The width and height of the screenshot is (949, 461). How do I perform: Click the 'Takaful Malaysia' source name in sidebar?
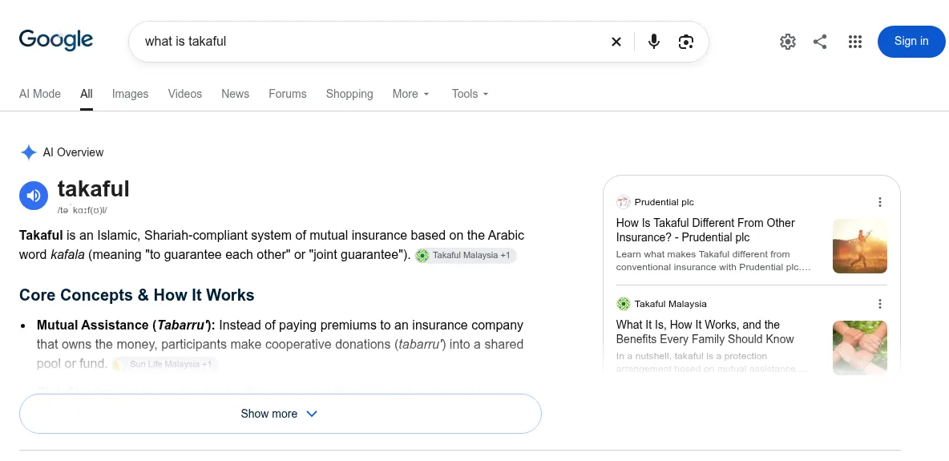tap(671, 304)
